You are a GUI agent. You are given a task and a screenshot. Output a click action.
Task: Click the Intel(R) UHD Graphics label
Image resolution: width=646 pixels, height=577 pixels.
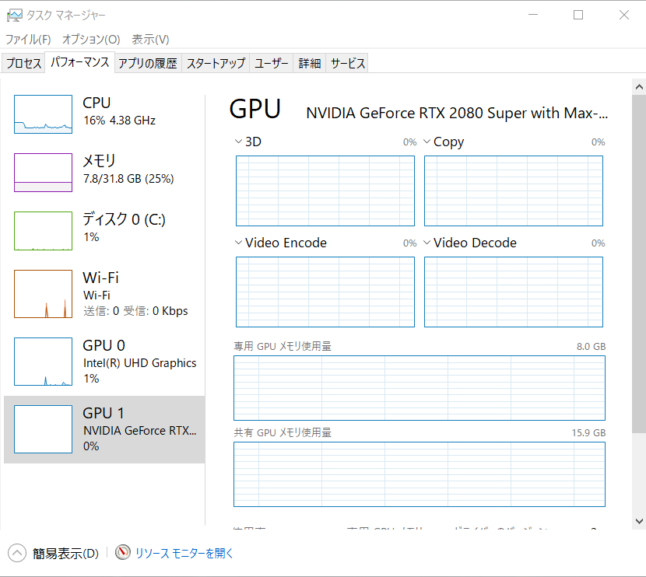(139, 363)
